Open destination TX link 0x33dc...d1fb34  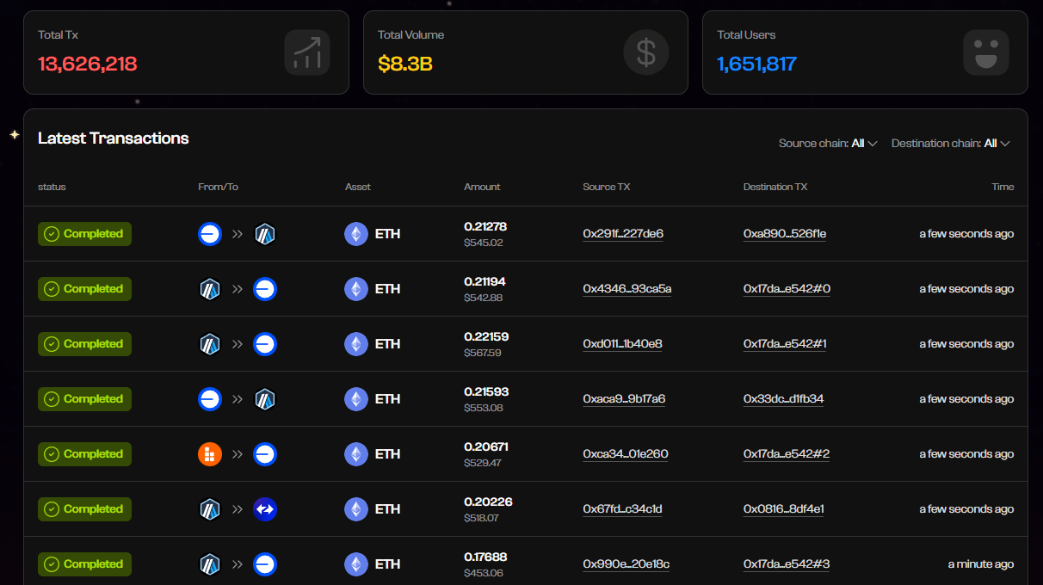tap(784, 399)
